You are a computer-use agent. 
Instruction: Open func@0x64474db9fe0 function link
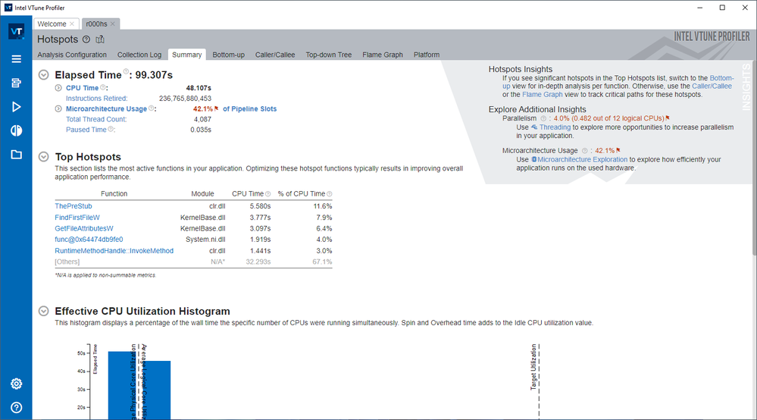click(89, 240)
